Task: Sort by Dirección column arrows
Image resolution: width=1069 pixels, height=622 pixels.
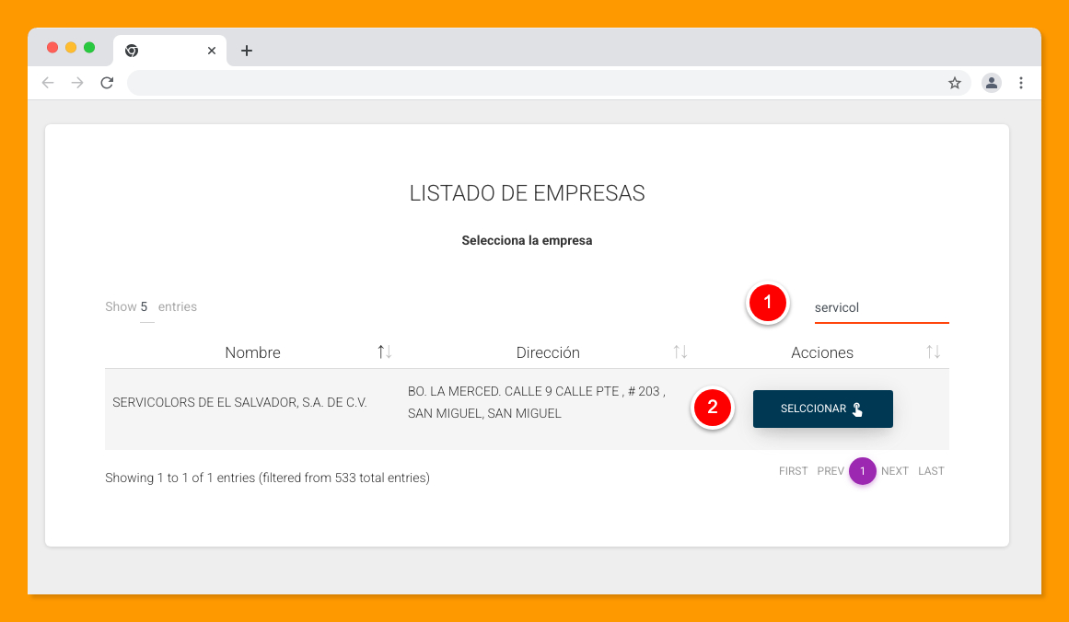Action: (680, 352)
